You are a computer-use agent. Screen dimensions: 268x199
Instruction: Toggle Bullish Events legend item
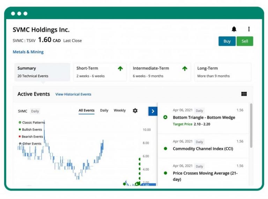click(x=30, y=130)
